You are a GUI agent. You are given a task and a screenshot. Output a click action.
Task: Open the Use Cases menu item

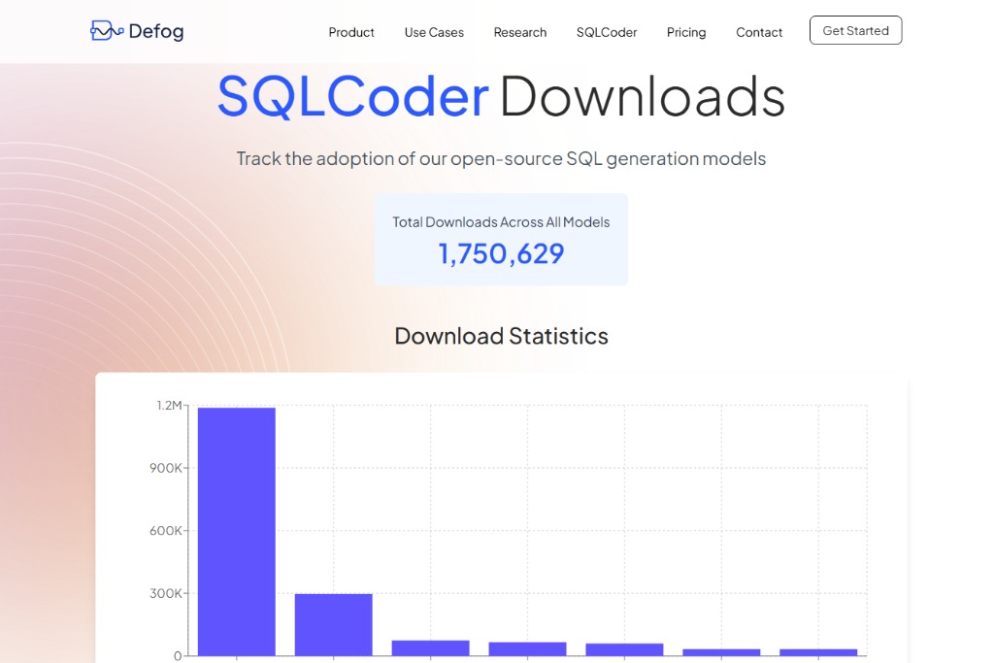pyautogui.click(x=434, y=32)
